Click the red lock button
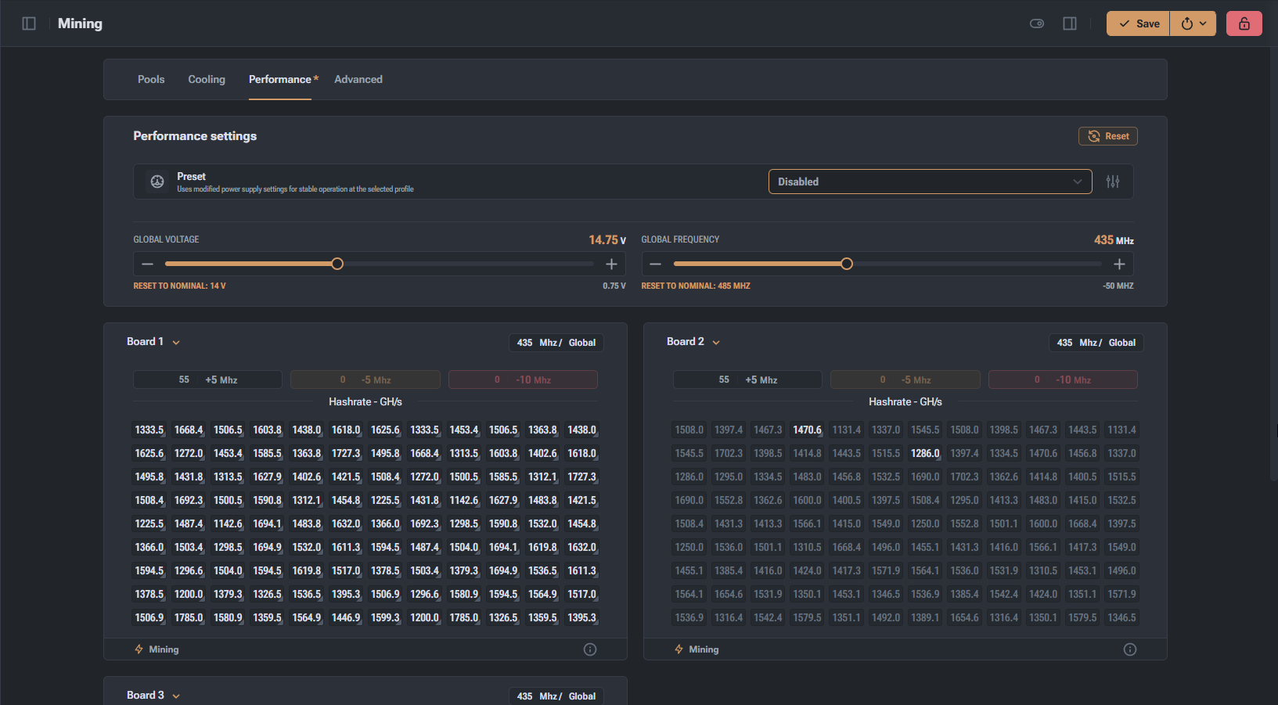 (1244, 23)
